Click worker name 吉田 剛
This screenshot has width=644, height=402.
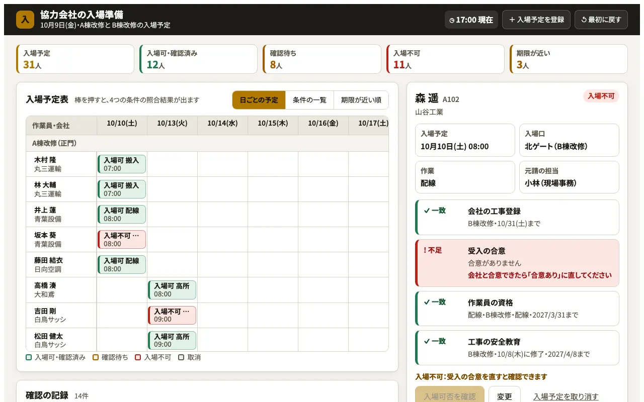pyautogui.click(x=45, y=311)
